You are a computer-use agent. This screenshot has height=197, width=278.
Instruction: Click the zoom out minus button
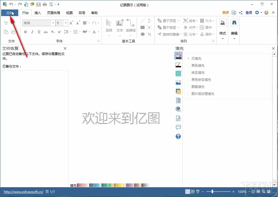coord(203,192)
